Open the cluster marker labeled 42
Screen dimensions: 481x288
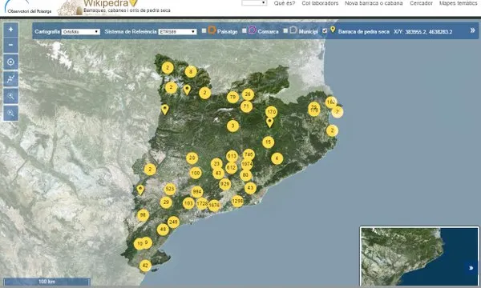[145, 266]
